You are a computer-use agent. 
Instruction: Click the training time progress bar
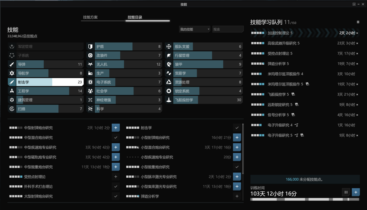pos(305,199)
